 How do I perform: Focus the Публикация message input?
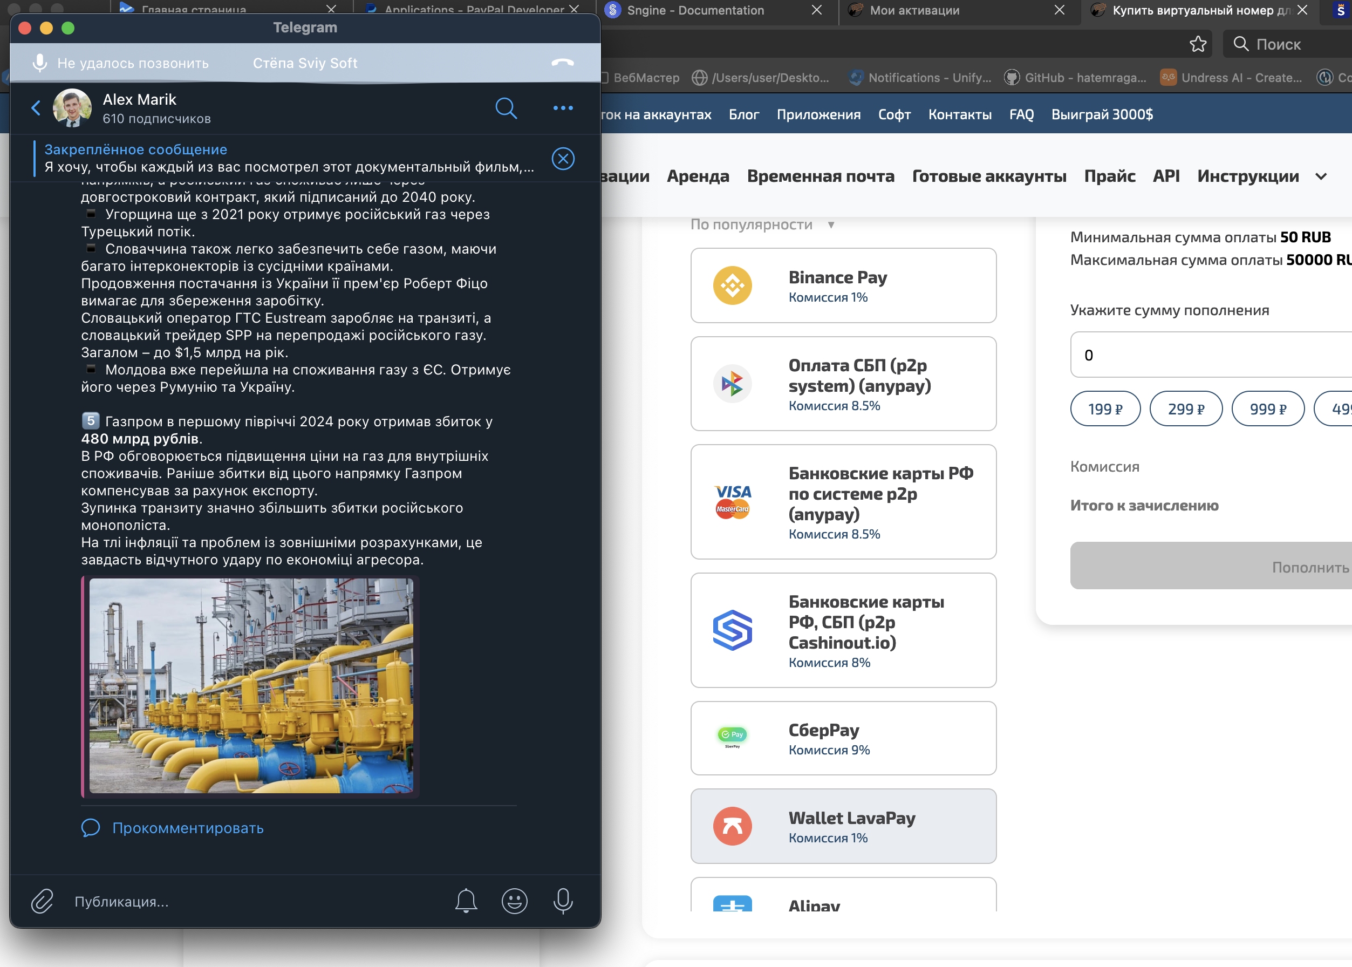(256, 902)
